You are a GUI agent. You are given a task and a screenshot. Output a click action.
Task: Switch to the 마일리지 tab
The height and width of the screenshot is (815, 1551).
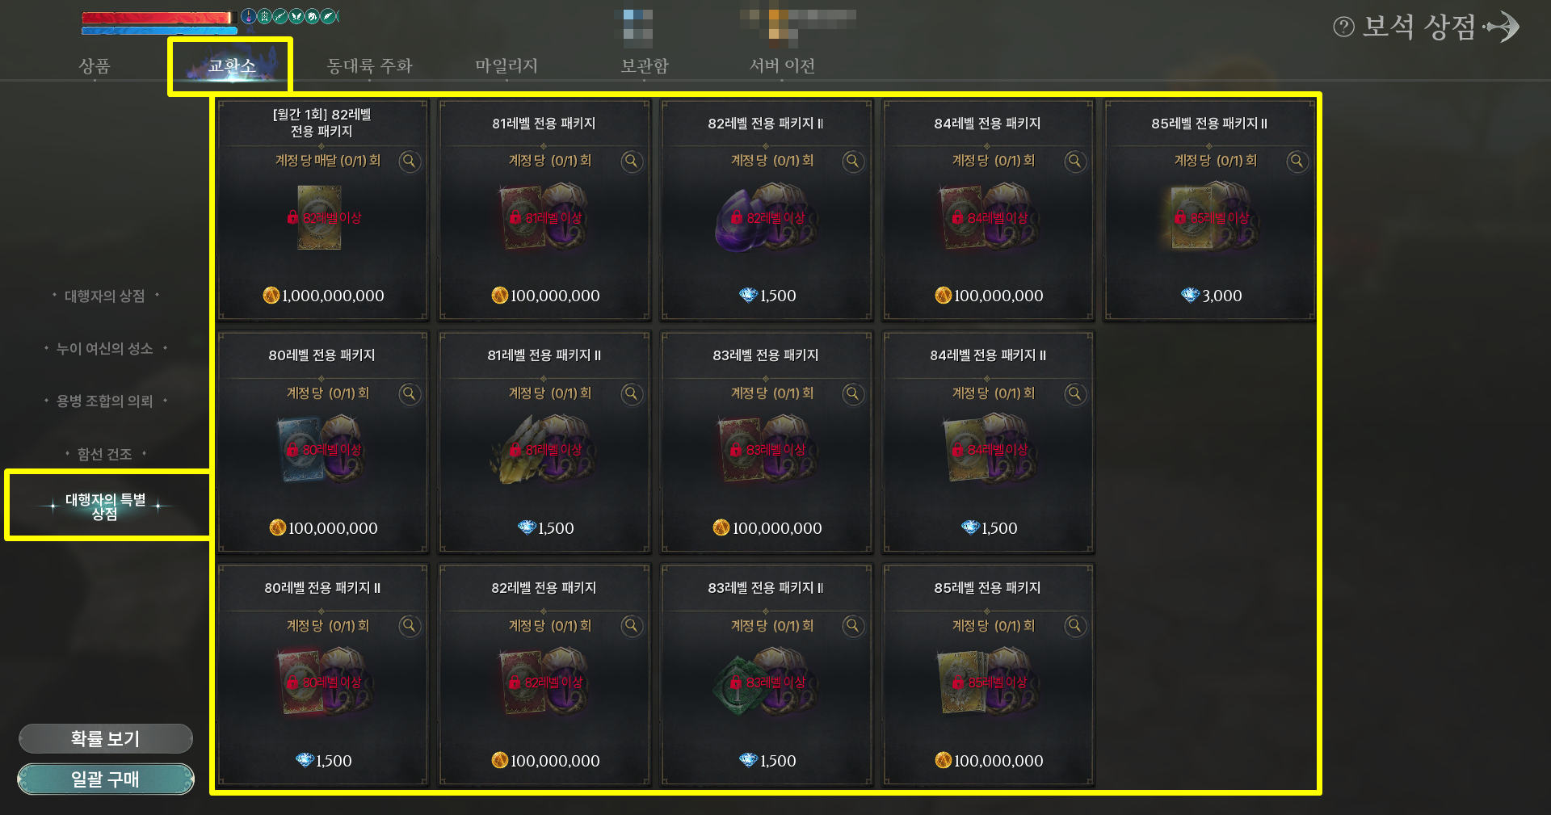[x=506, y=66]
